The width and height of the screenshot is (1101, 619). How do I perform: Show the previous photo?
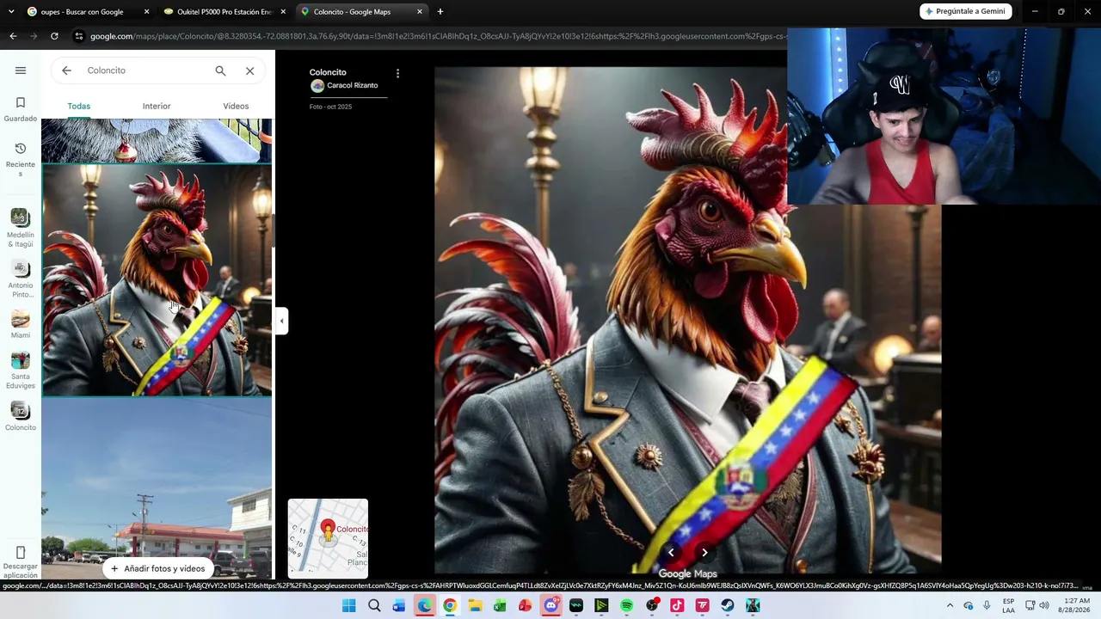pos(671,553)
